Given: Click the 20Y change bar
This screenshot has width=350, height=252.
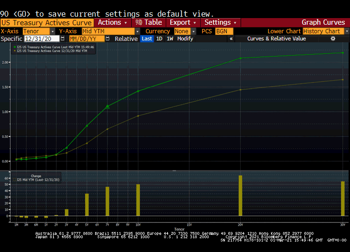Looking at the screenshot, I should click(241, 195).
